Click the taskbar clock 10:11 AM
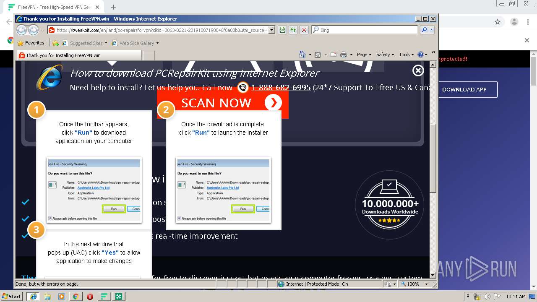Screen dimensions: 537x302 point(516,297)
